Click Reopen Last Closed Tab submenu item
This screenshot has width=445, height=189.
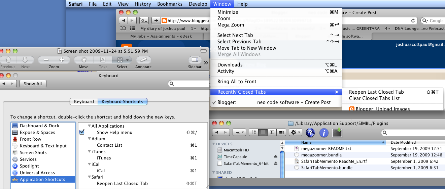393,92
